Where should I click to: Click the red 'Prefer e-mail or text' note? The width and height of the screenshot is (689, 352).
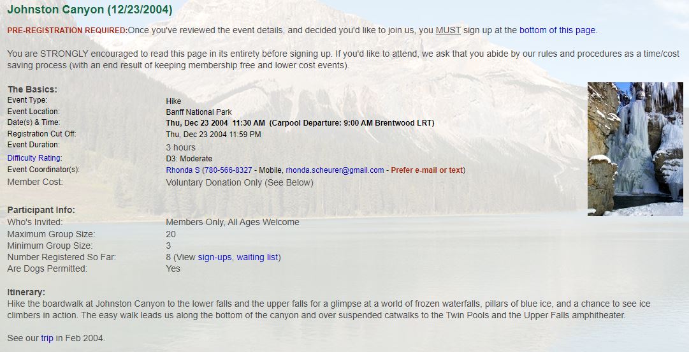(426, 170)
